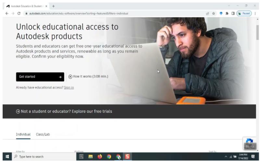Click the tab search dropdown arrow

[x=229, y=6]
